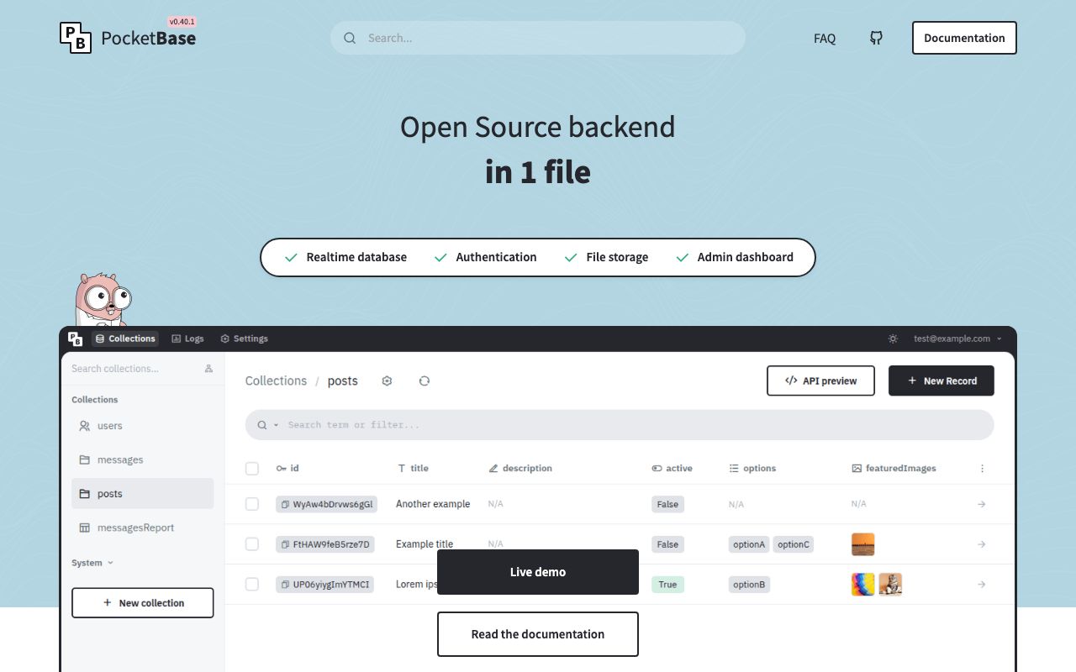Check the Example title row checkbox
Image resolution: width=1076 pixels, height=672 pixels.
click(x=252, y=544)
